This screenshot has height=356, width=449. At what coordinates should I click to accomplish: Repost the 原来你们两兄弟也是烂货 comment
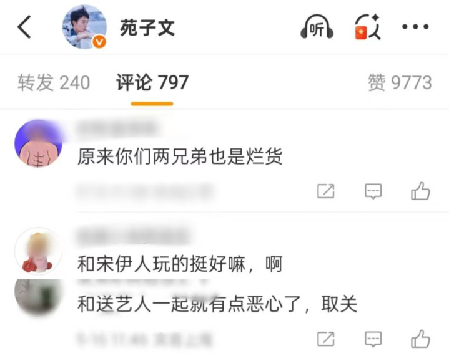326,191
